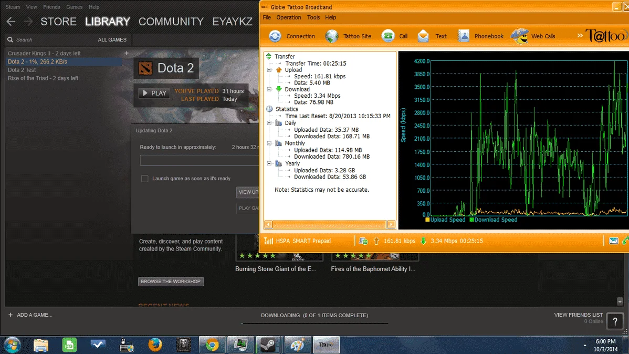Click the Download Speed legend swatch
This screenshot has height=354, width=629.
[x=471, y=220]
